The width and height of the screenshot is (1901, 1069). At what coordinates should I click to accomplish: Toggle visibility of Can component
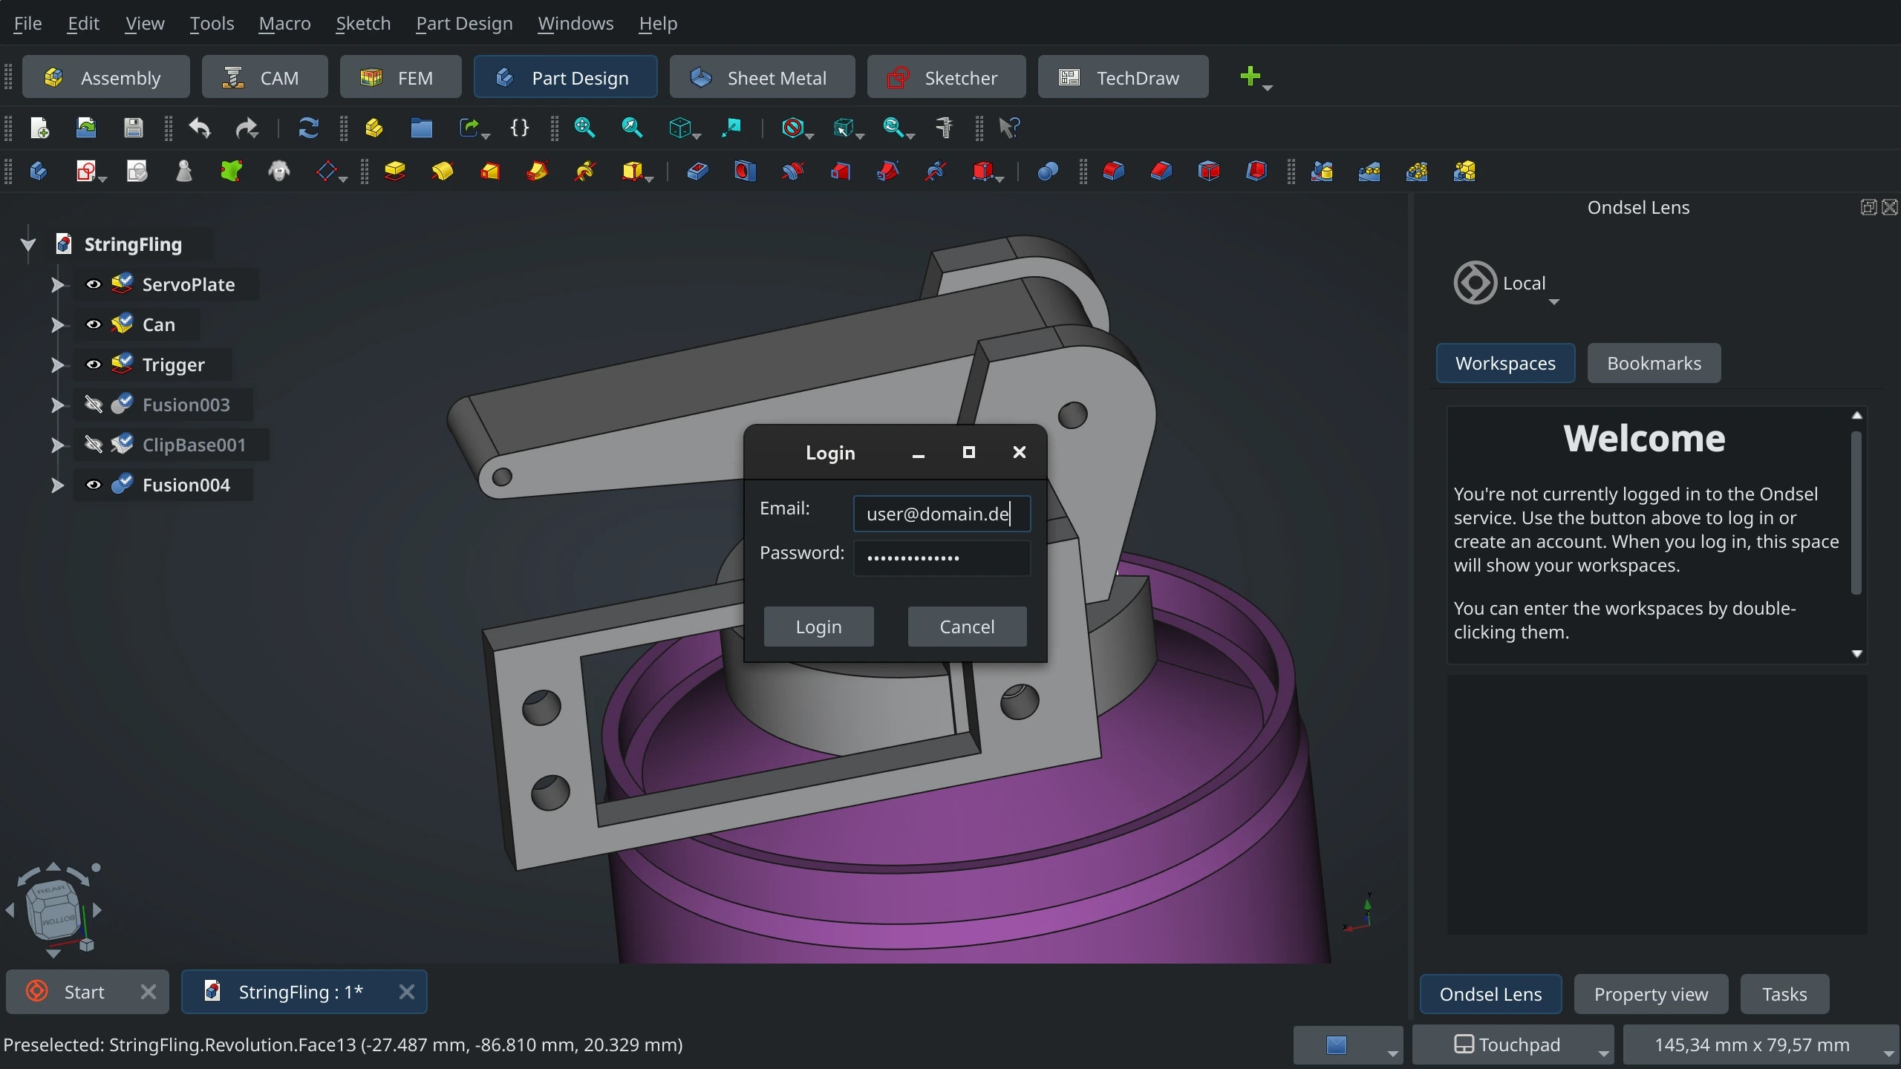(93, 324)
